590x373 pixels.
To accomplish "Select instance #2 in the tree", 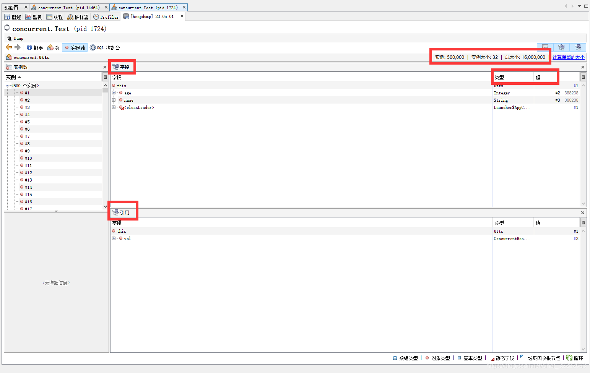I will tap(27, 100).
